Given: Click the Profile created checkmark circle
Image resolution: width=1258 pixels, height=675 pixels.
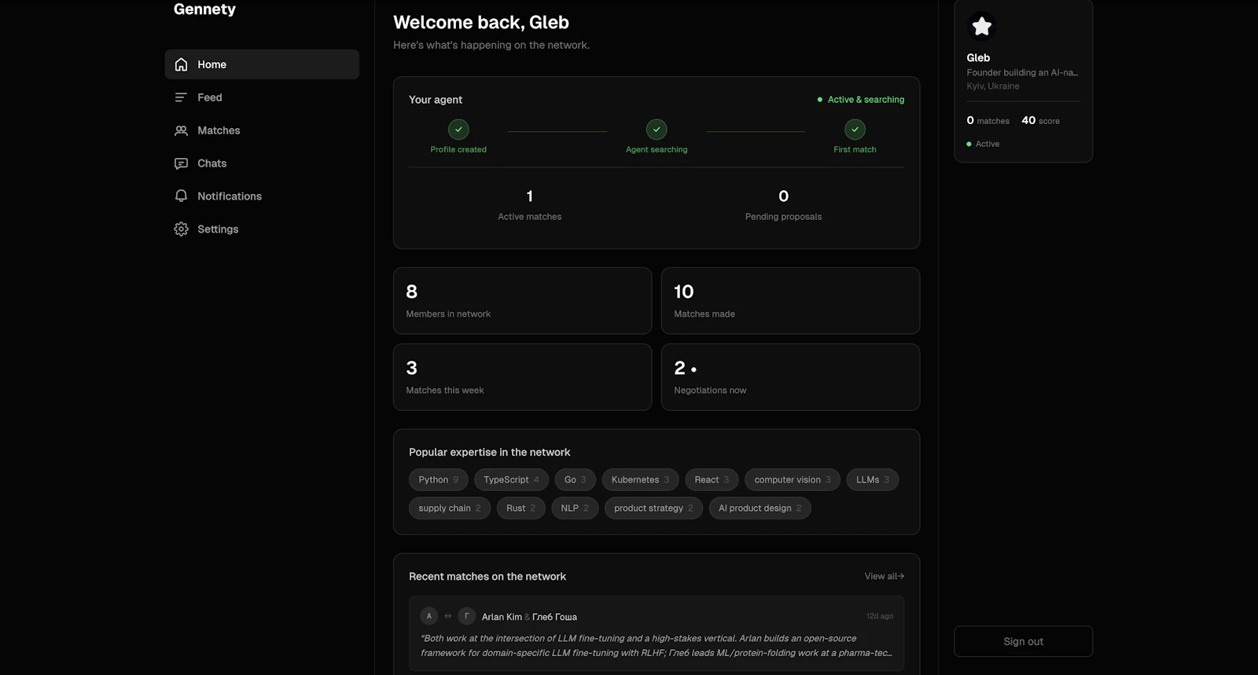Looking at the screenshot, I should click(x=458, y=129).
